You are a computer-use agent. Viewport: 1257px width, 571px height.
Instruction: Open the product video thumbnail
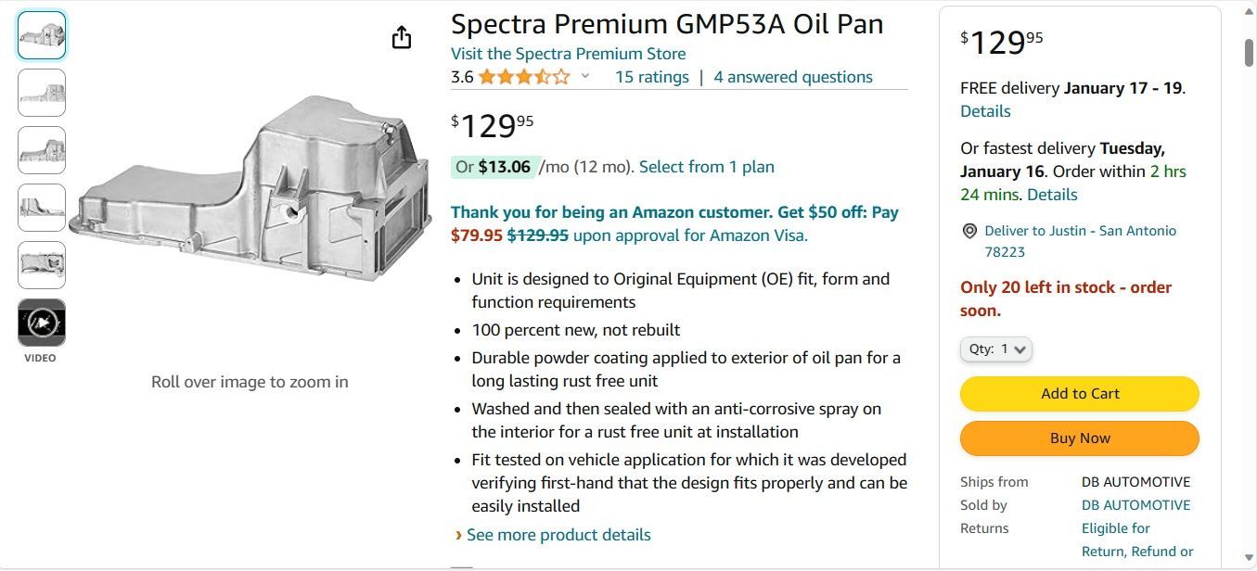pos(42,323)
